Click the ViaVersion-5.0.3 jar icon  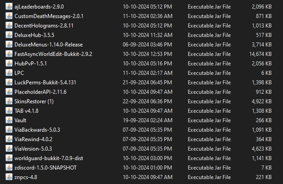tap(9, 148)
